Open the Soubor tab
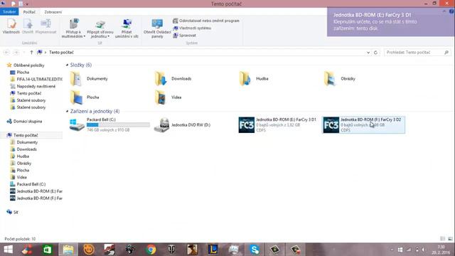The width and height of the screenshot is (455, 256). coord(9,12)
